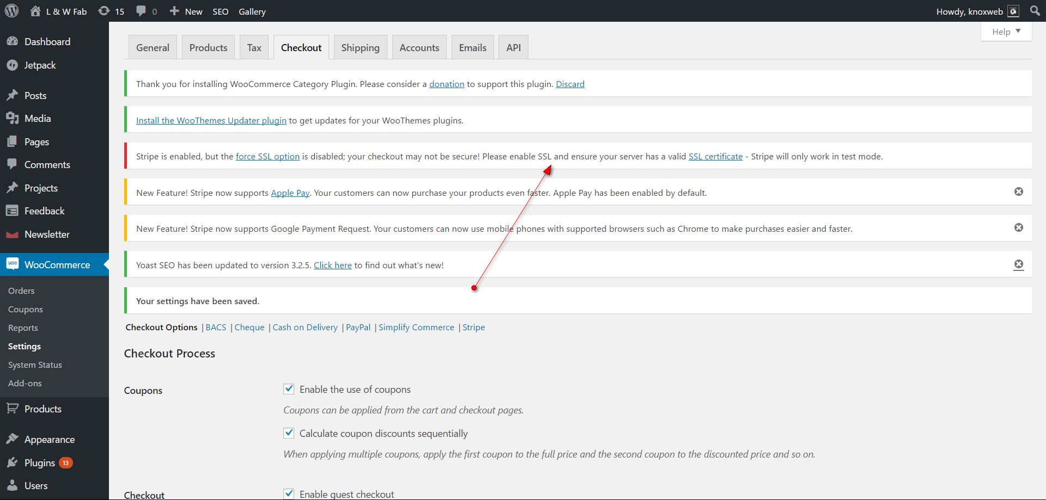Open the donation link
This screenshot has width=1046, height=500.
[447, 84]
